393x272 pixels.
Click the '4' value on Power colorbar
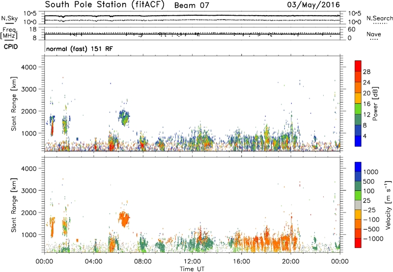365,136
